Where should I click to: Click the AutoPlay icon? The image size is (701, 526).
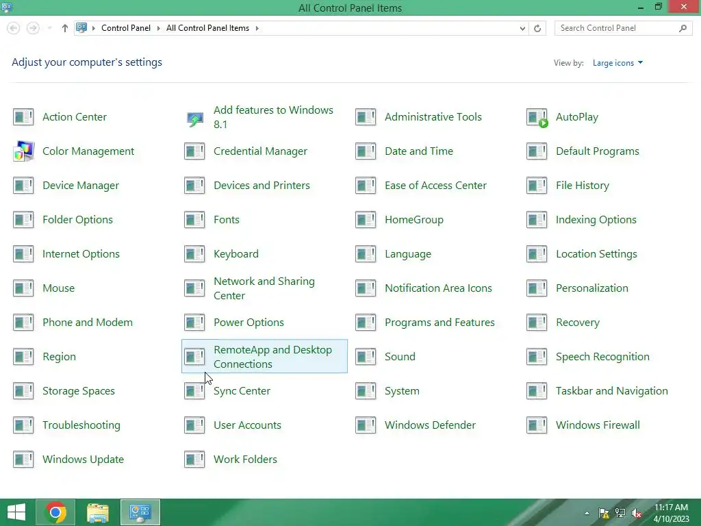(537, 118)
